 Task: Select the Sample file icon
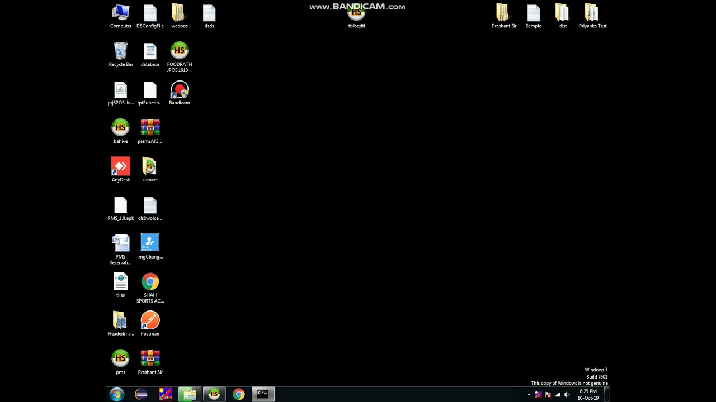(x=534, y=16)
